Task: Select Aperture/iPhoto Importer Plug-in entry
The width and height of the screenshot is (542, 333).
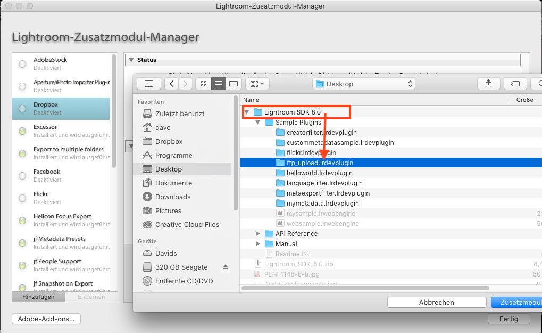Action: point(61,86)
